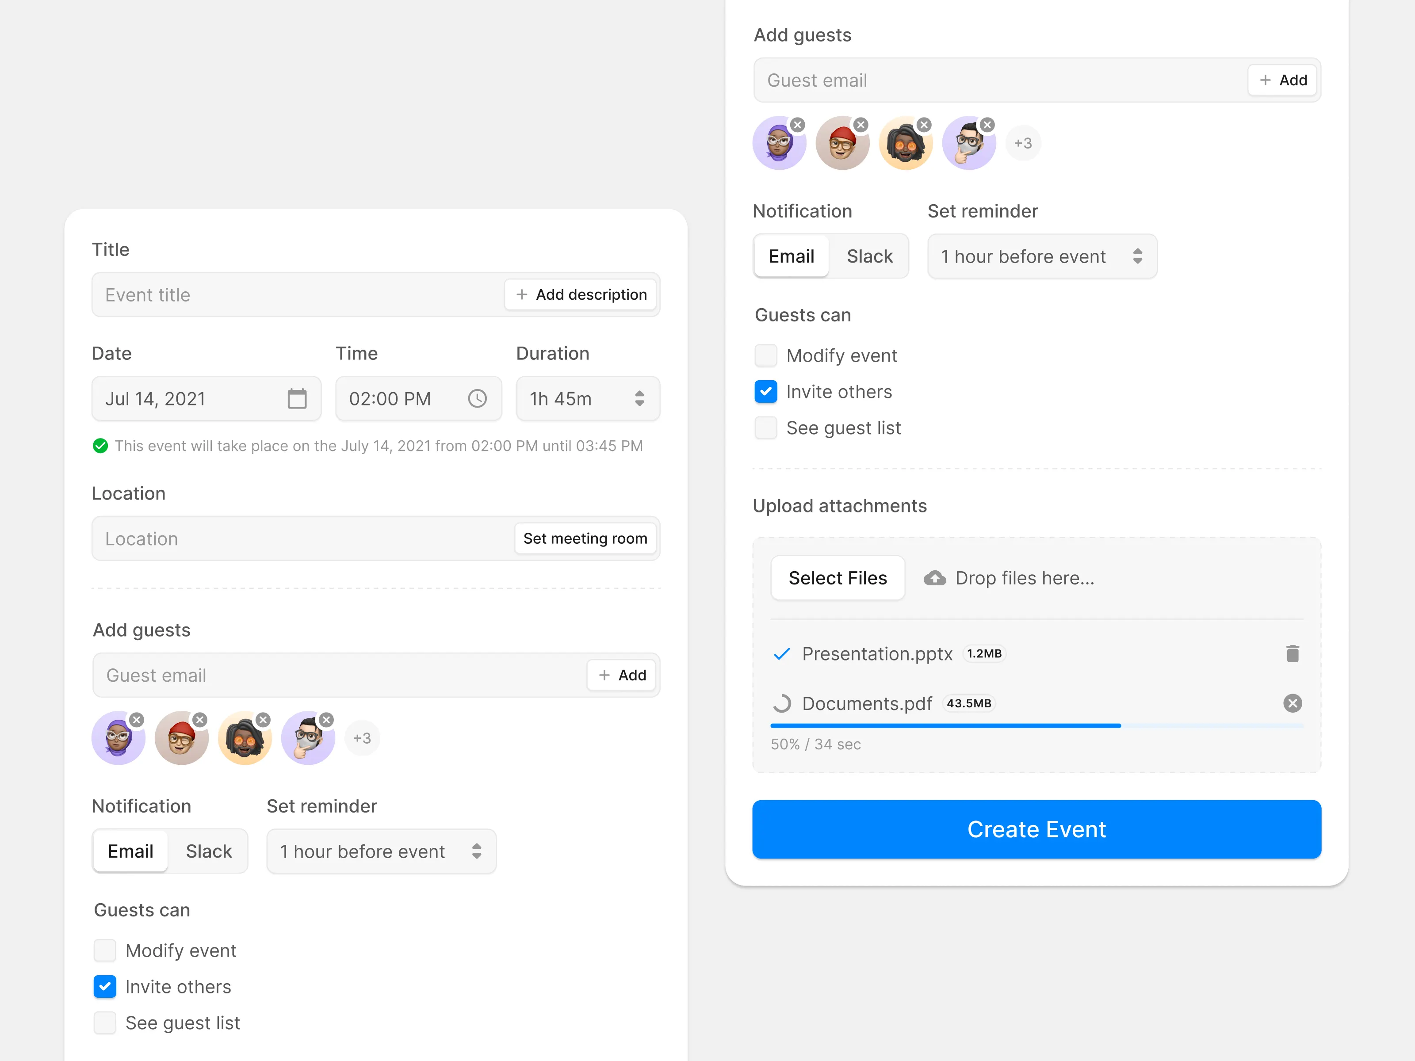
Task: Click the Create Event button
Action: (x=1036, y=829)
